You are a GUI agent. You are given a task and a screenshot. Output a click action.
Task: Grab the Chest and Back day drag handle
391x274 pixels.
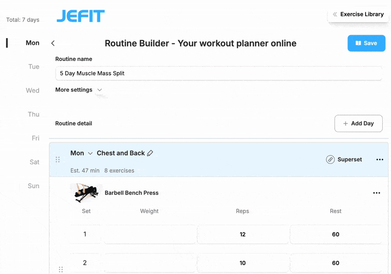(58, 159)
